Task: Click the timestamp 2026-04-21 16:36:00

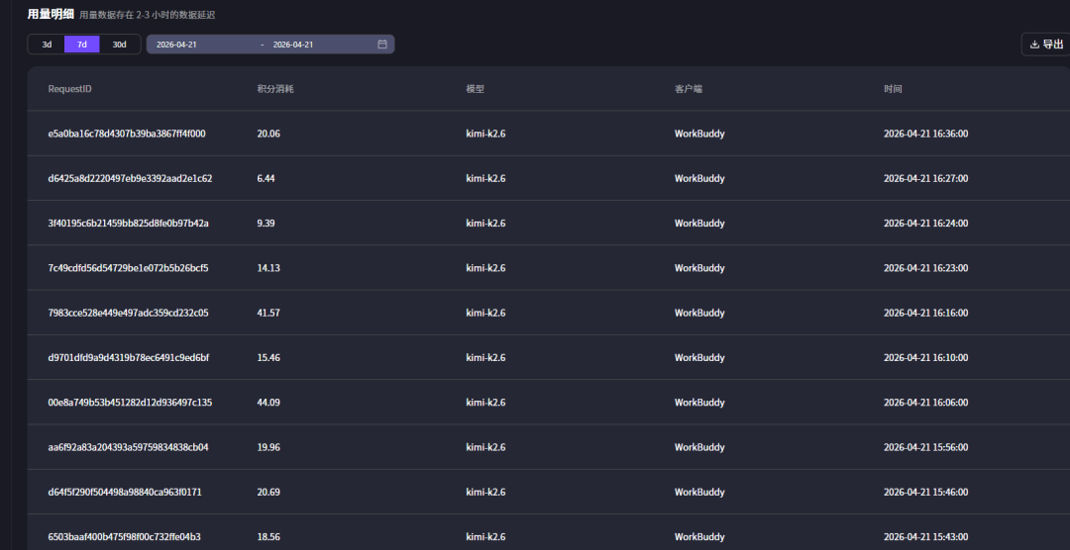Action: coord(925,134)
